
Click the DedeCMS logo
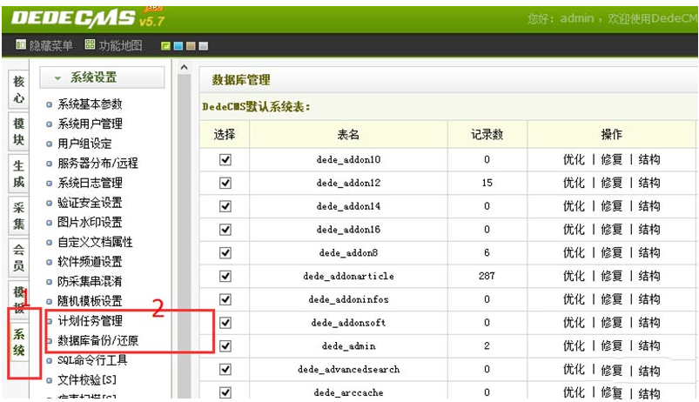78,17
